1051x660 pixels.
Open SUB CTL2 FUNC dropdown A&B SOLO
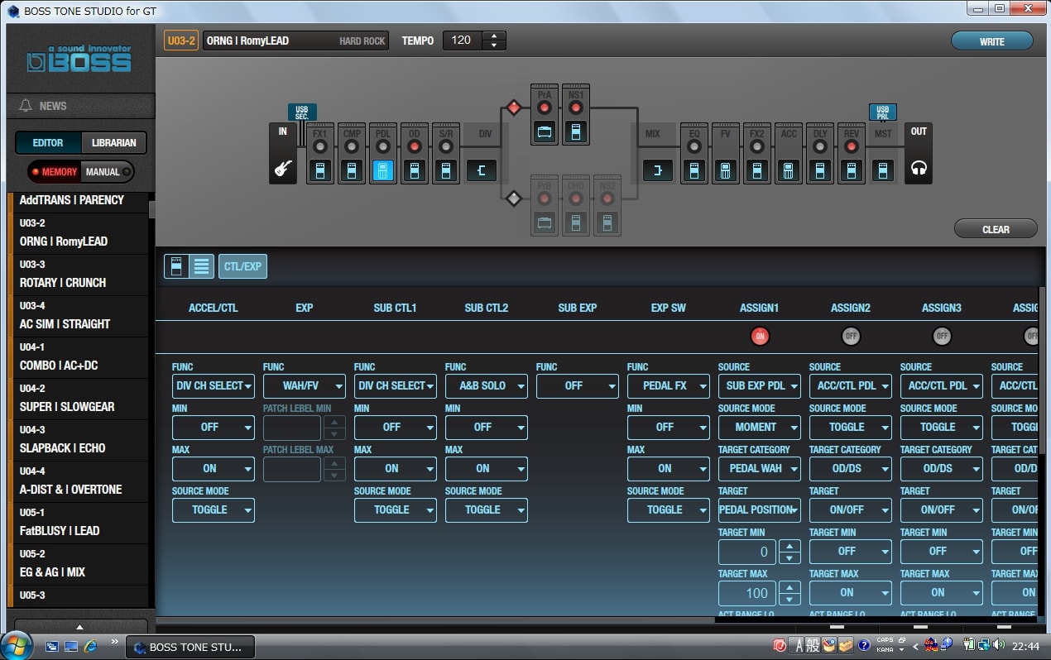tap(487, 385)
